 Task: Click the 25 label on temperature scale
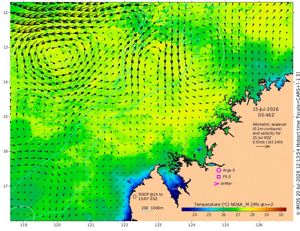(x=209, y=215)
